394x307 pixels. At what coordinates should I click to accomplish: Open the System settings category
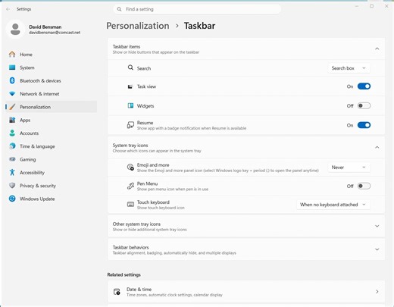[27, 67]
